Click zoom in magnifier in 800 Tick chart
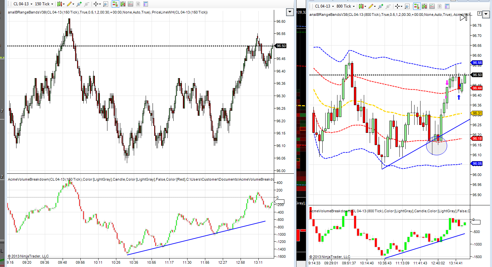Image resolution: width=492 pixels, height=267 pixels. pyautogui.click(x=380, y=6)
